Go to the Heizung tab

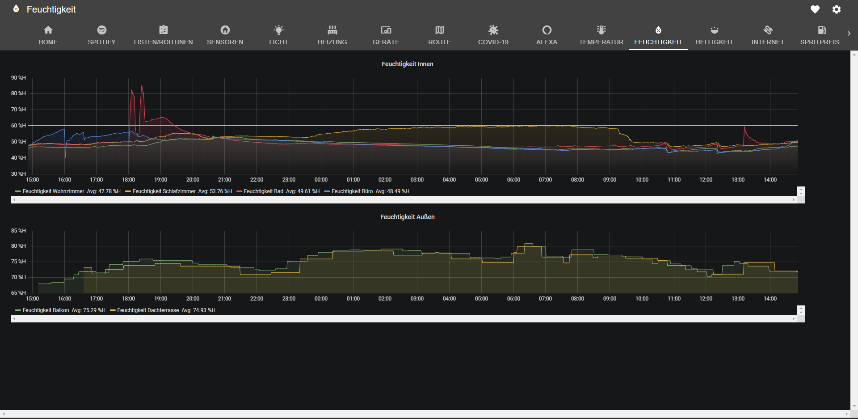[332, 36]
